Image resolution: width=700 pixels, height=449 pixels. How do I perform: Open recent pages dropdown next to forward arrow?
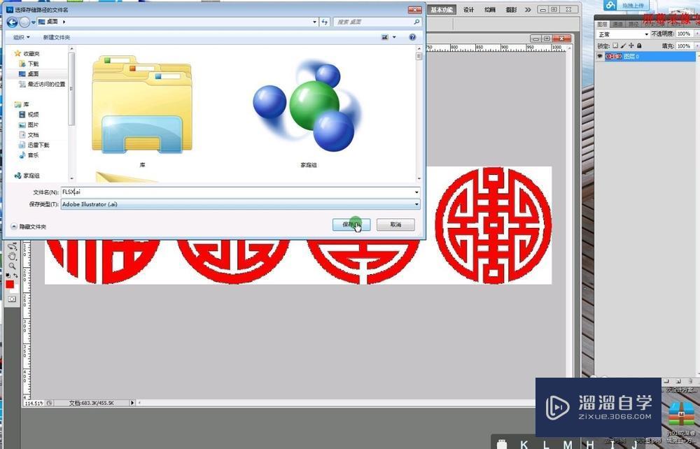pos(34,22)
